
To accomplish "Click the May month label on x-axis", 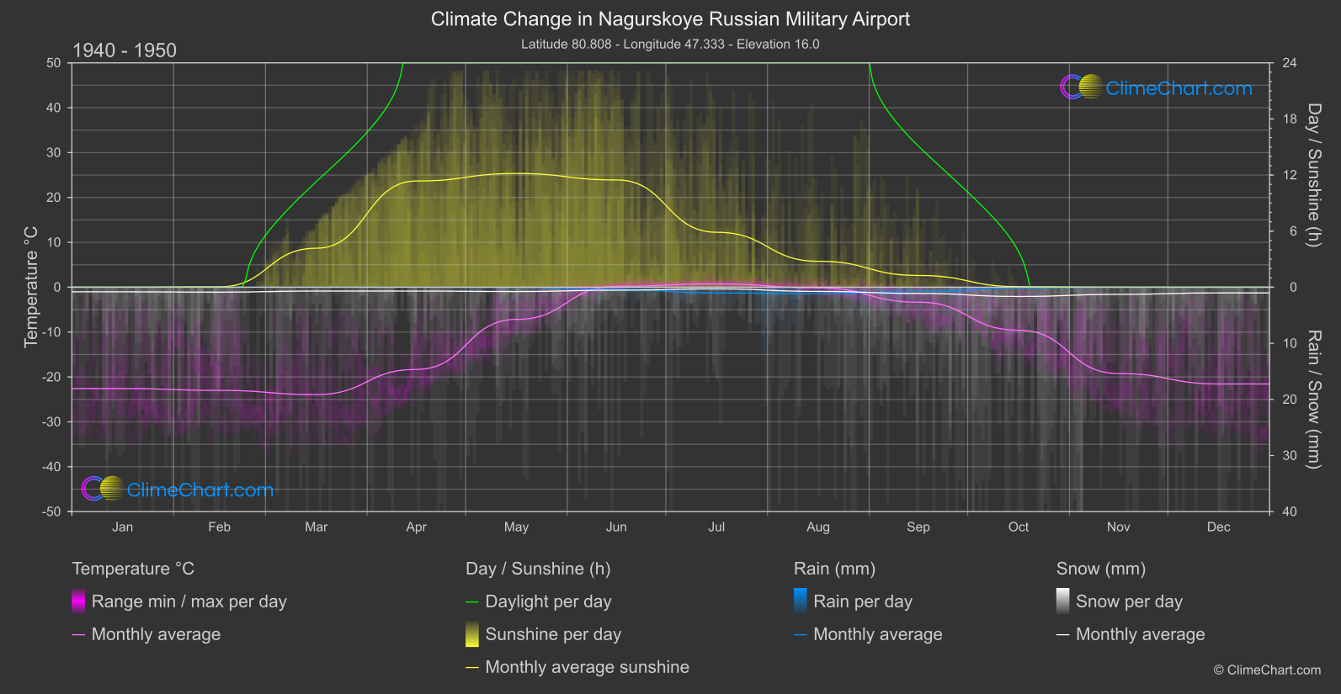I will point(517,527).
